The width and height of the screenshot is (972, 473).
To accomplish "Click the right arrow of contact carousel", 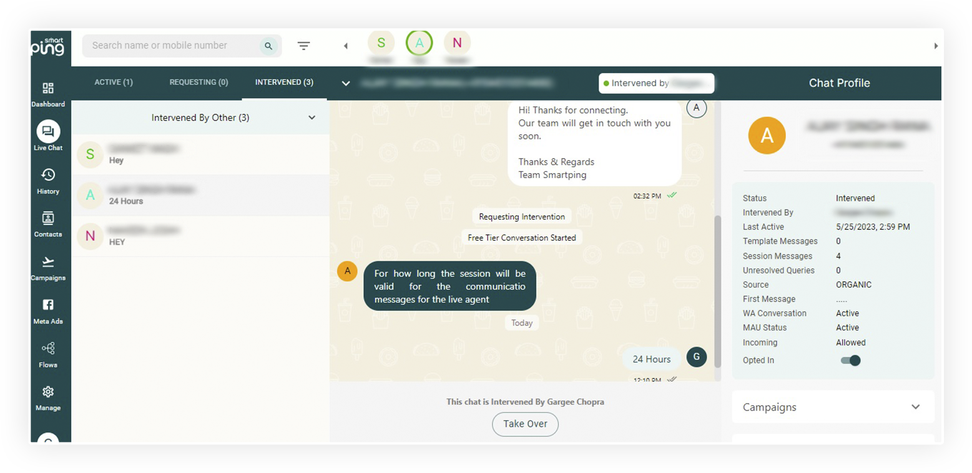I will click(936, 46).
